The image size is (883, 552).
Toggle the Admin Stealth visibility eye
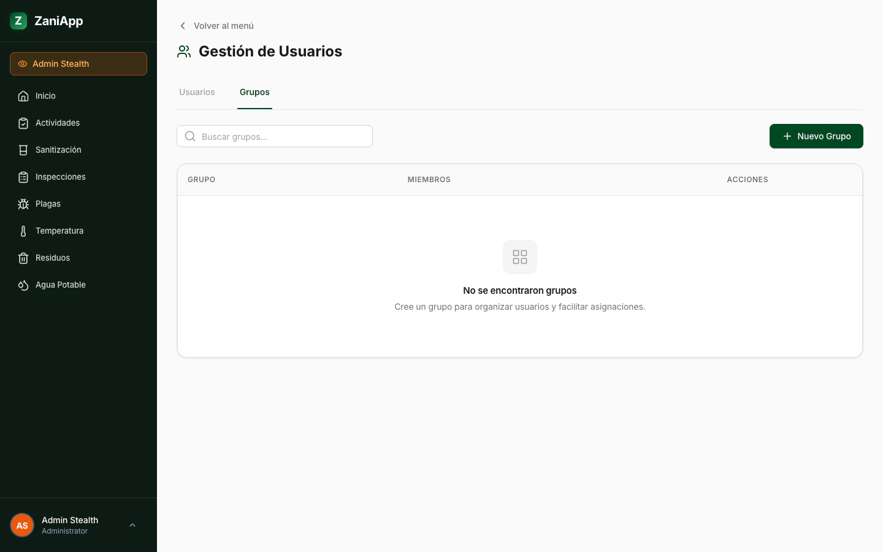23,64
